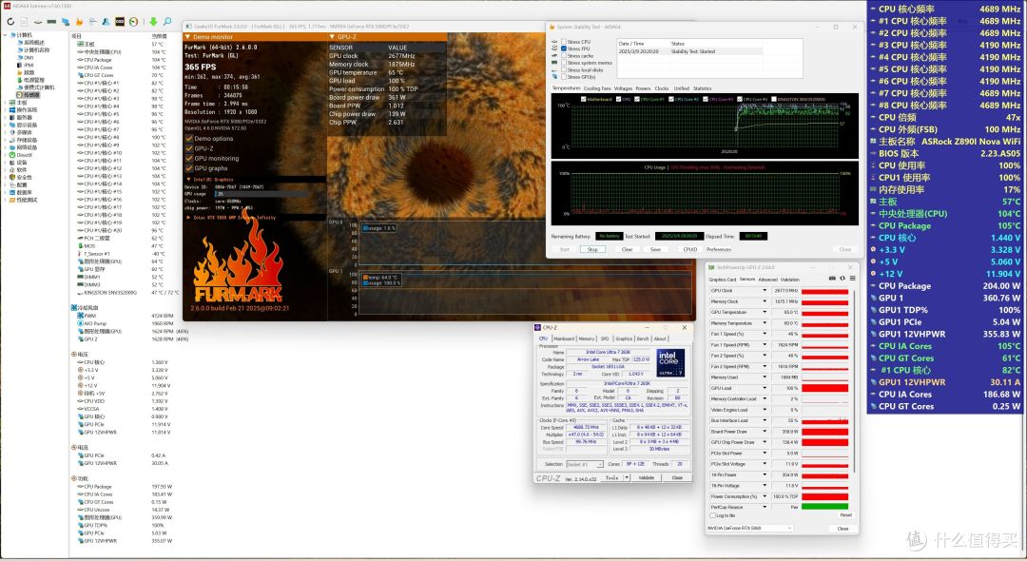The width and height of the screenshot is (1027, 561).
Task: Collapse FurMark GPU-Z panel triangle
Action: pyautogui.click(x=332, y=37)
